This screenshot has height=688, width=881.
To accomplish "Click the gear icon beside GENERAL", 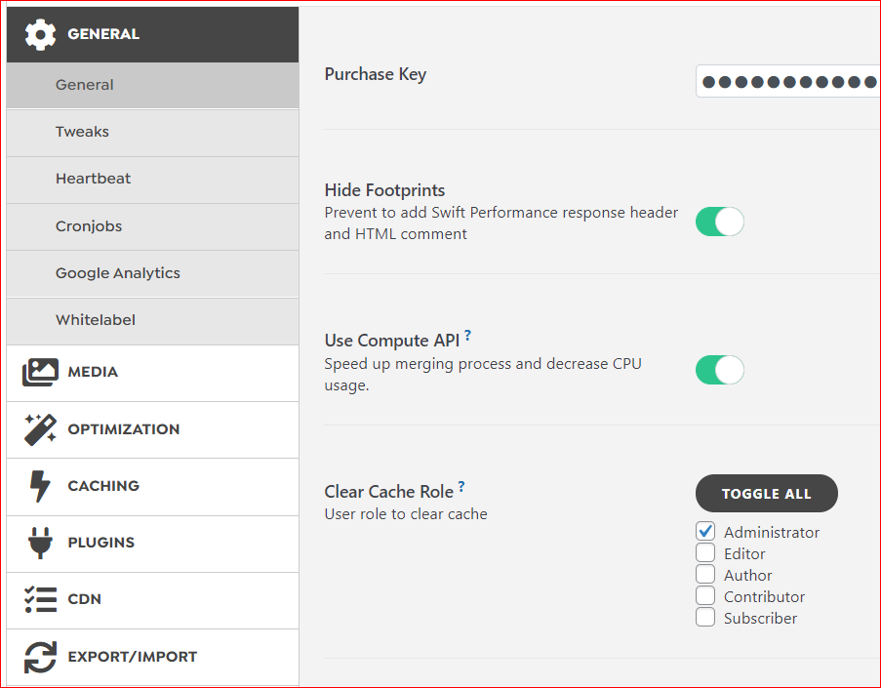I will (40, 33).
